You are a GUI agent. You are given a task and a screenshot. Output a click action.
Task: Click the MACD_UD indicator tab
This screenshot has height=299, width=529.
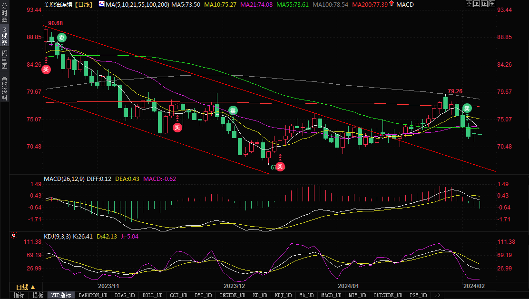click(331, 295)
